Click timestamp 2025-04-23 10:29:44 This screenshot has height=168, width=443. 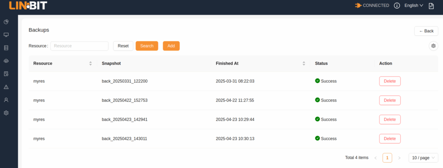tap(235, 120)
